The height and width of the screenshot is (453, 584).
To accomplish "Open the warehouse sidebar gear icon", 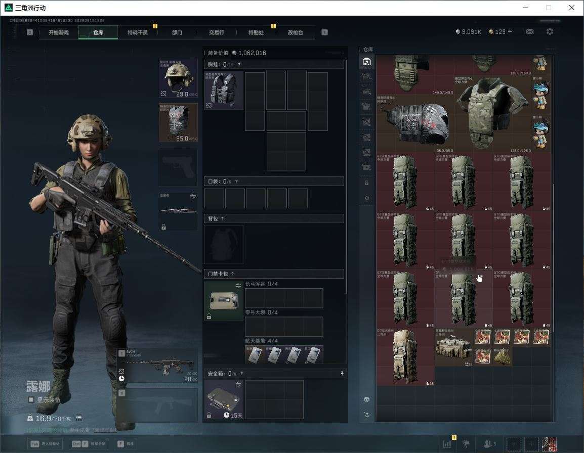I will pos(366,198).
